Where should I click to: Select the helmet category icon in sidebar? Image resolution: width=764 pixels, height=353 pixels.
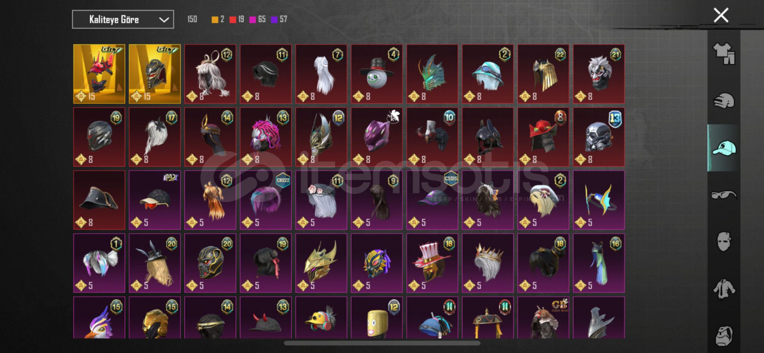(724, 101)
